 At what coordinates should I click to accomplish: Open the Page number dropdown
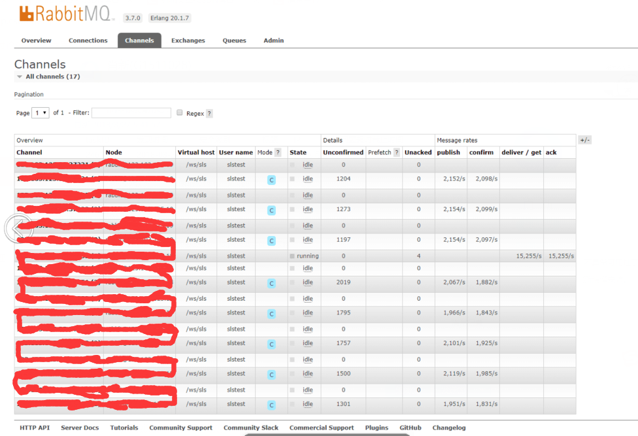[41, 112]
